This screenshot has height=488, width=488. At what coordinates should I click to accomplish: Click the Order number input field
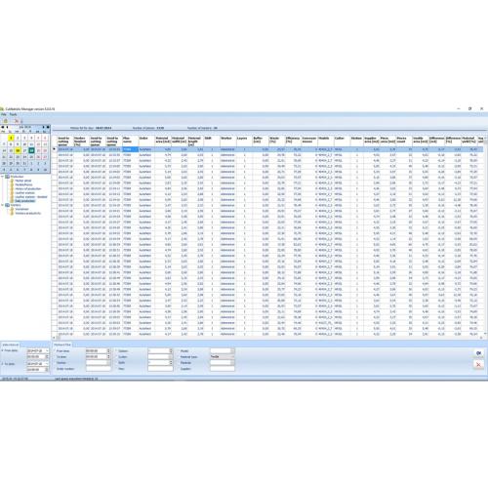(99, 369)
